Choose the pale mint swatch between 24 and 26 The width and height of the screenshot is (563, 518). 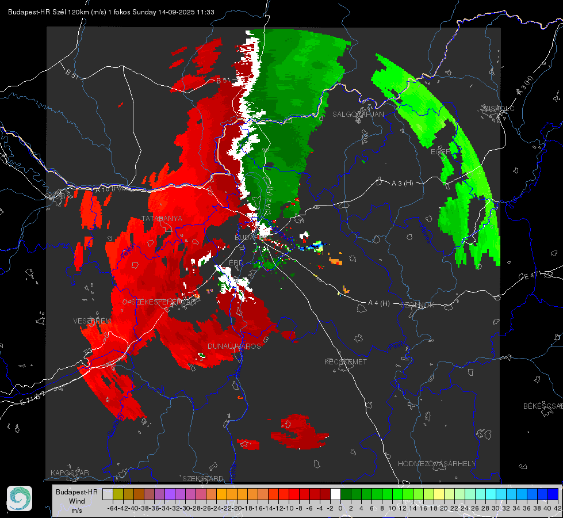(x=470, y=494)
